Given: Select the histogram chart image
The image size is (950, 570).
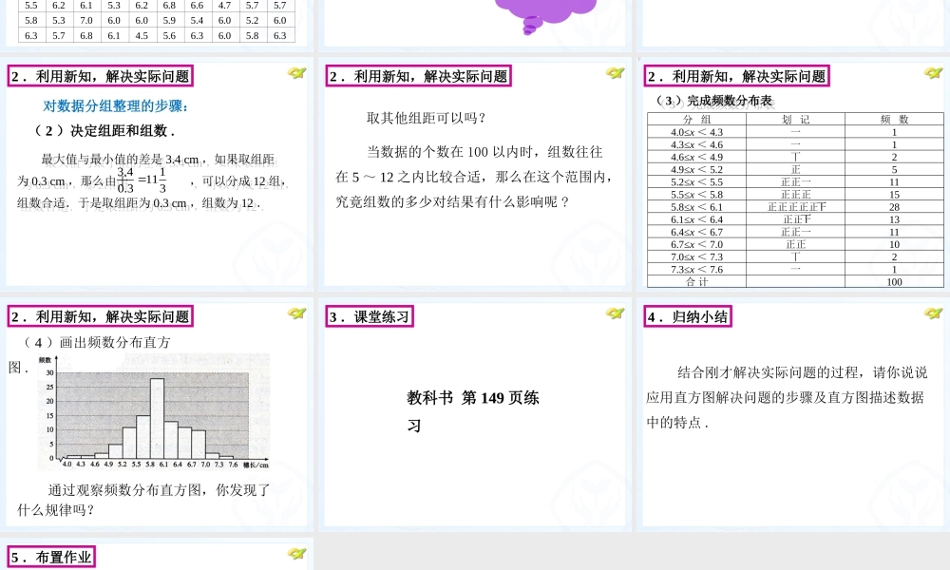Looking at the screenshot, I should pyautogui.click(x=153, y=411).
